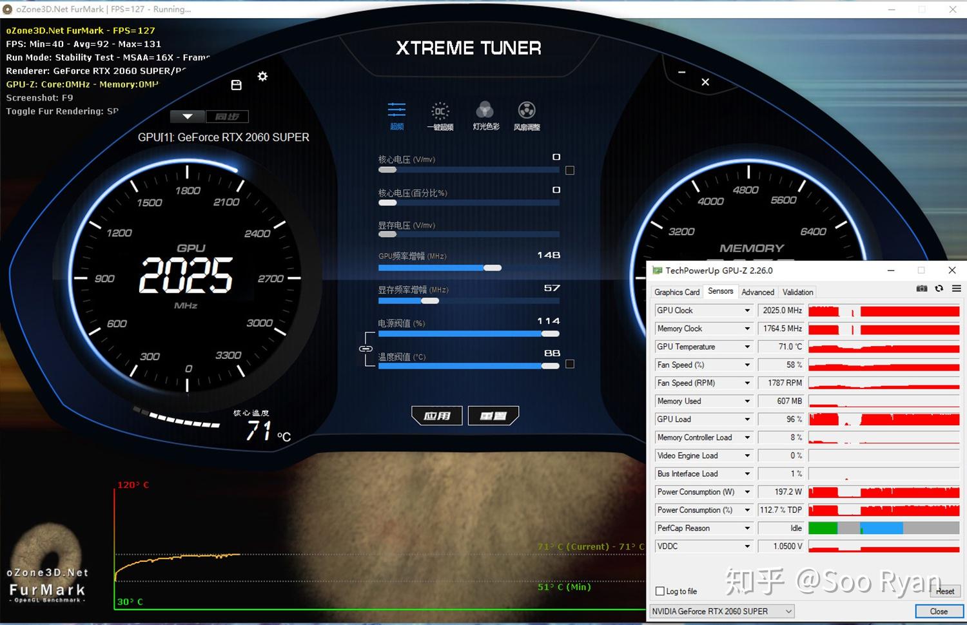Click the GPU Clock value 2025.0 MHz

[x=781, y=311]
